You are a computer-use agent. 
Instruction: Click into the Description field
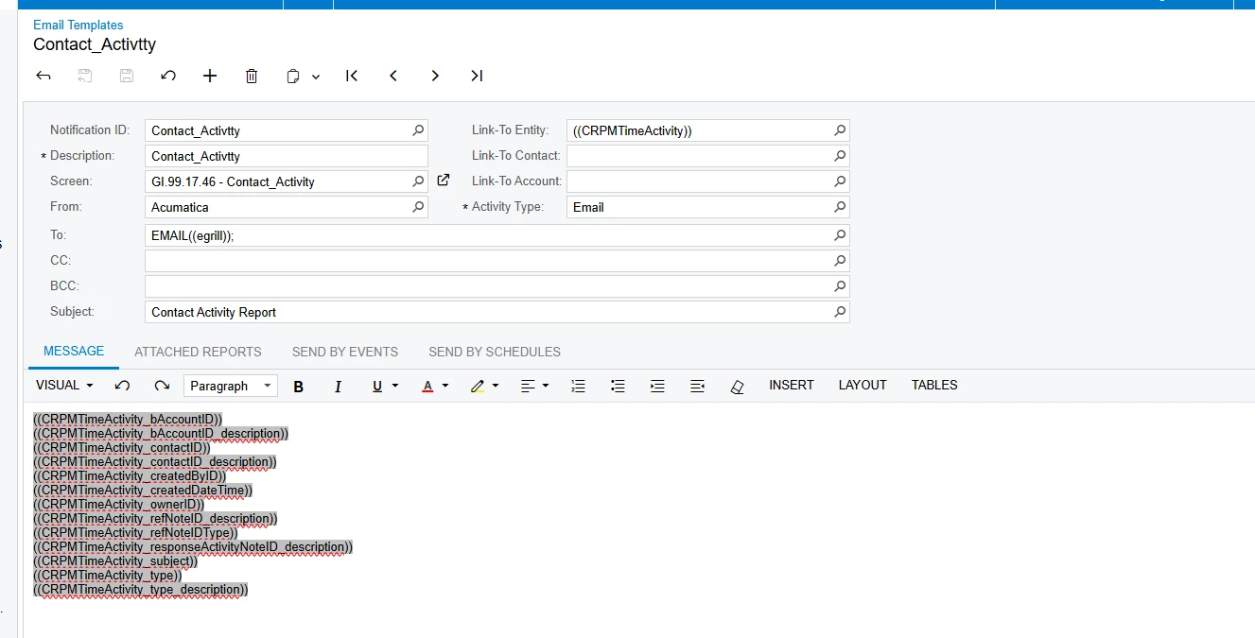287,156
